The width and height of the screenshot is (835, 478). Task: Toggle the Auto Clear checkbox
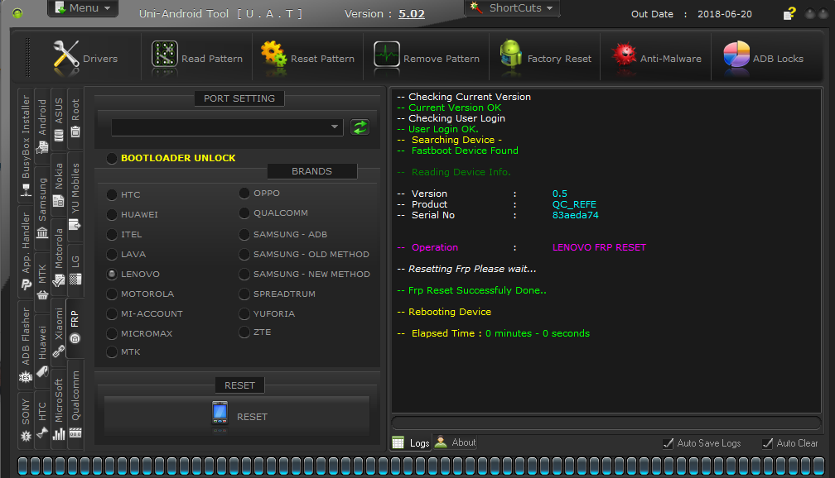pos(767,443)
